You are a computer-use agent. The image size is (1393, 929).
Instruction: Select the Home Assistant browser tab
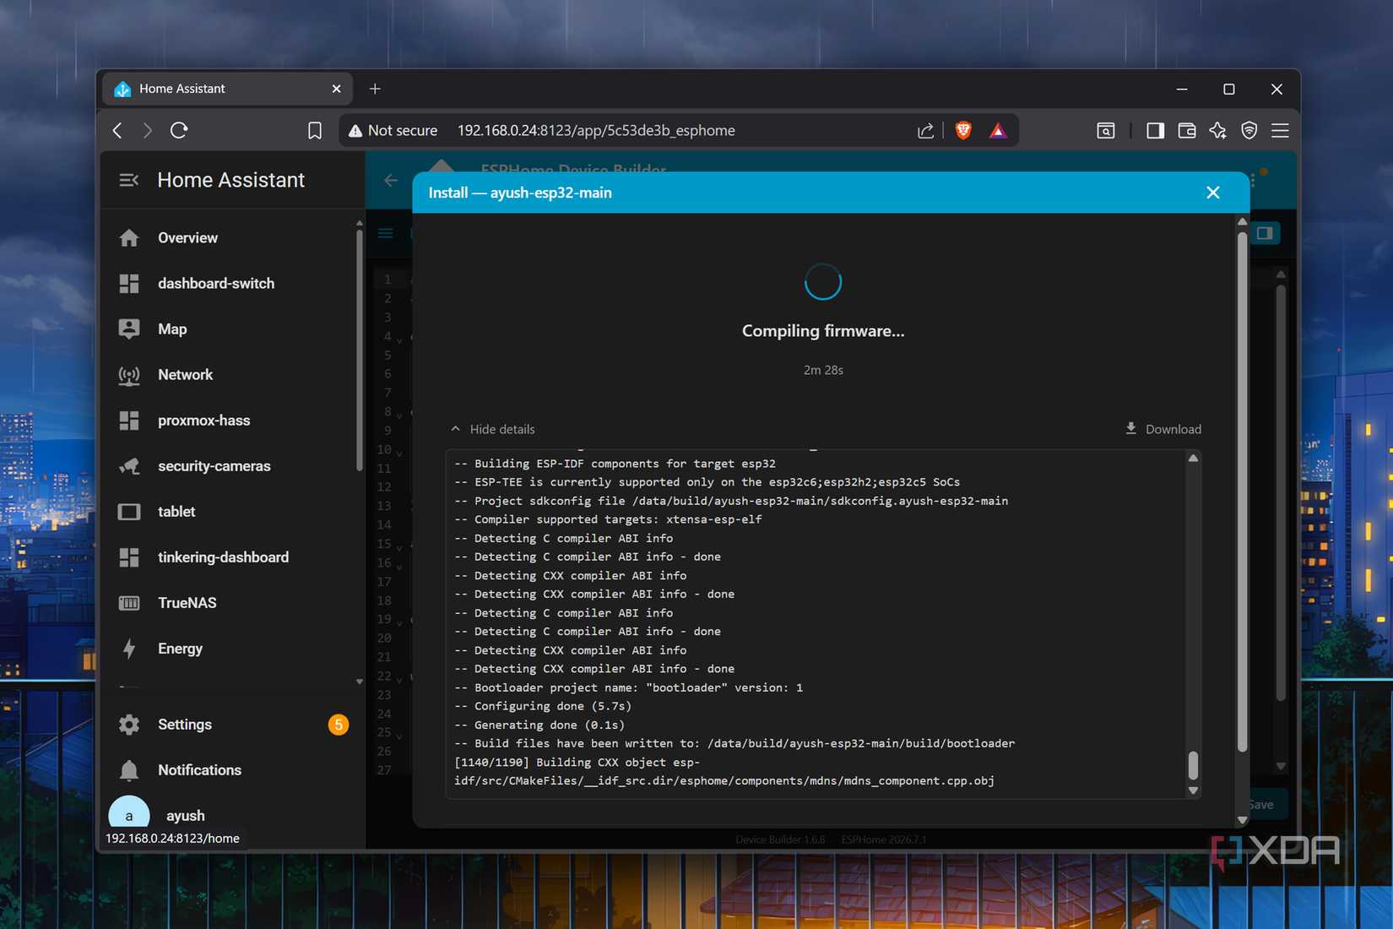point(227,89)
